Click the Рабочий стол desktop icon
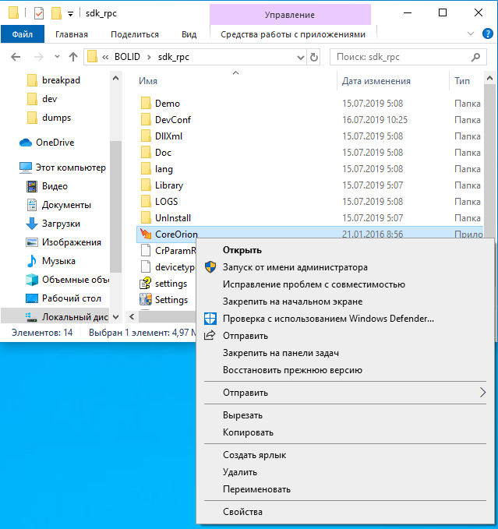Screen dimensions: 498x529 (32, 298)
